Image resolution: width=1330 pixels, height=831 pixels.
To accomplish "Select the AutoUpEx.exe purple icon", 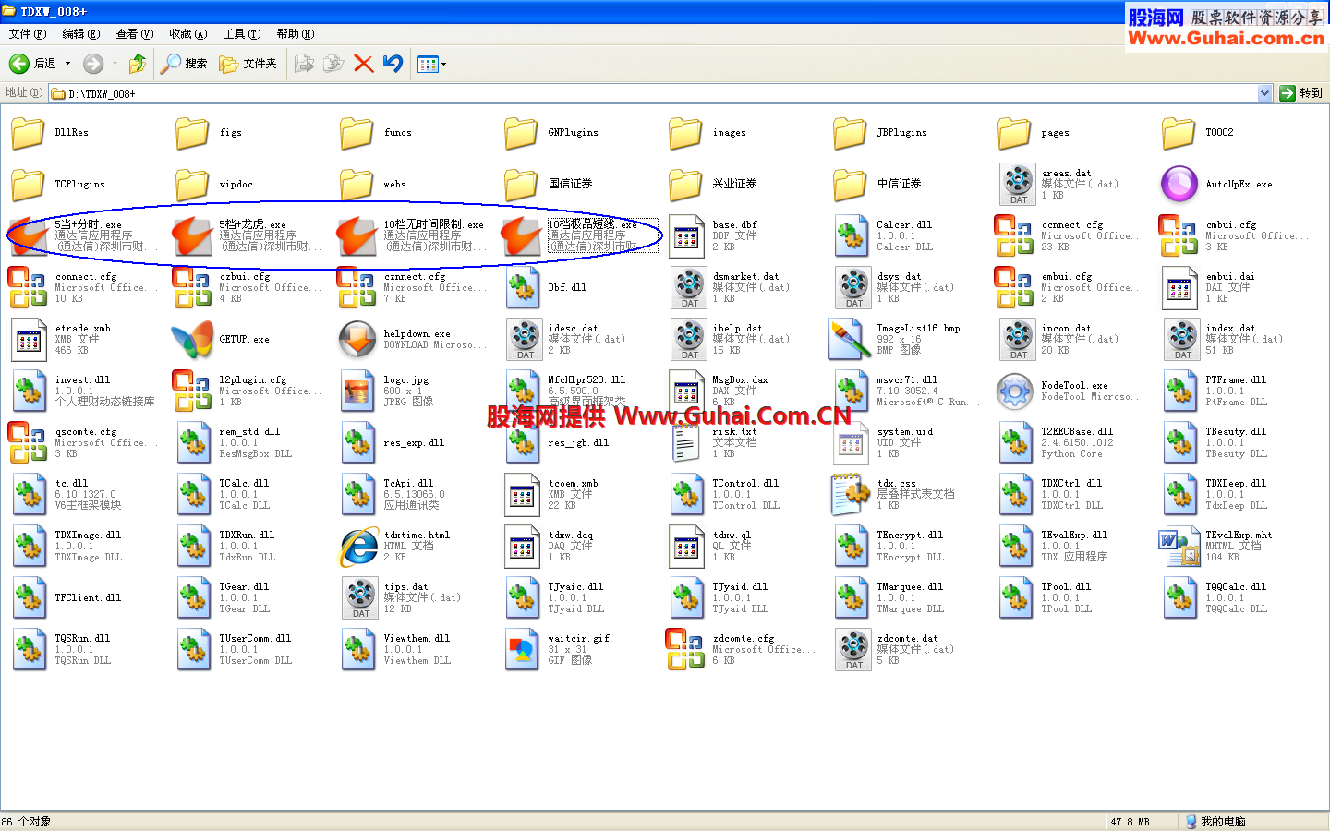I will point(1179,185).
